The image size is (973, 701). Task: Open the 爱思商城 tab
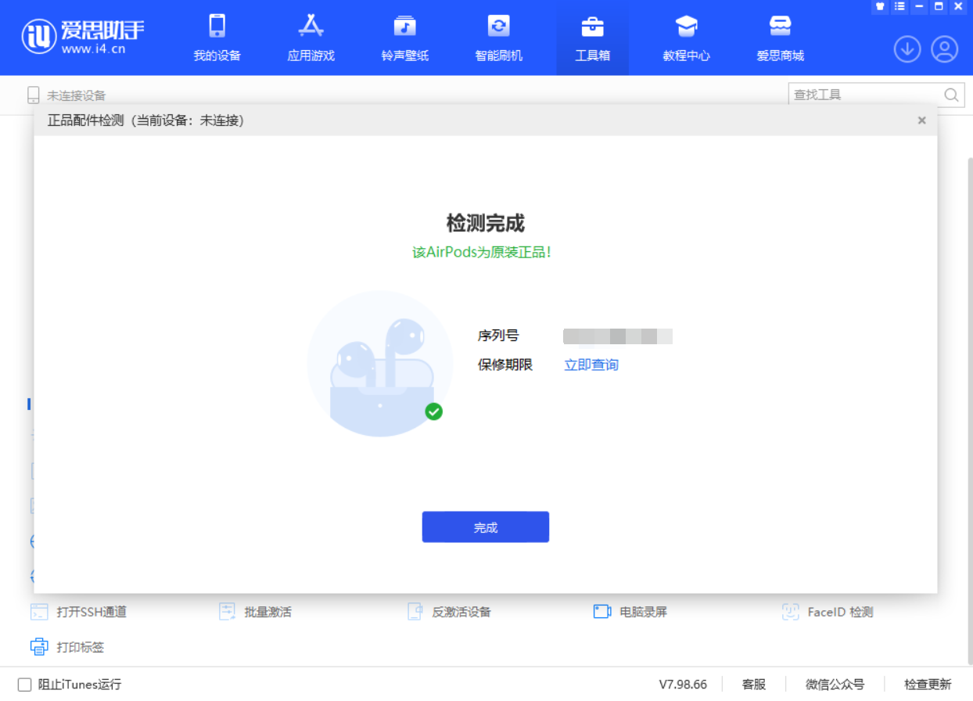pos(780,38)
